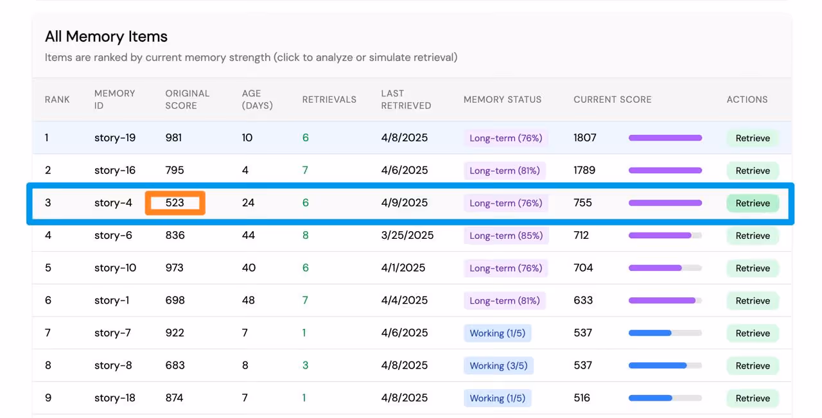The image size is (822, 418).
Task: Open the story-19 memory ID cell
Action: [114, 138]
